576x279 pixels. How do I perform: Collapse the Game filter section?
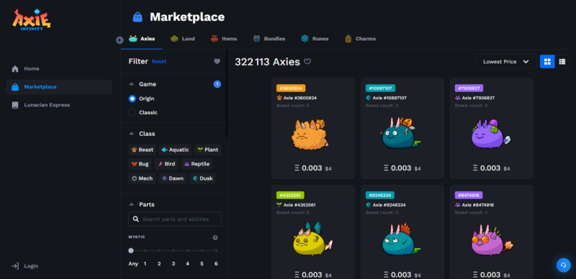pos(132,84)
